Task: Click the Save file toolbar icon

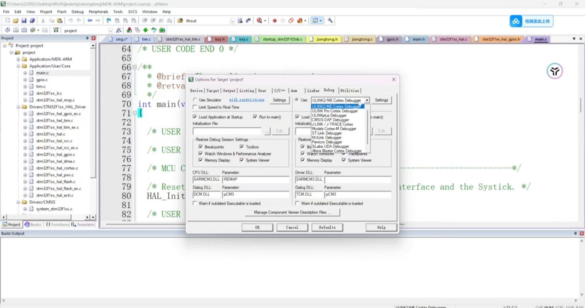Action: point(24,21)
